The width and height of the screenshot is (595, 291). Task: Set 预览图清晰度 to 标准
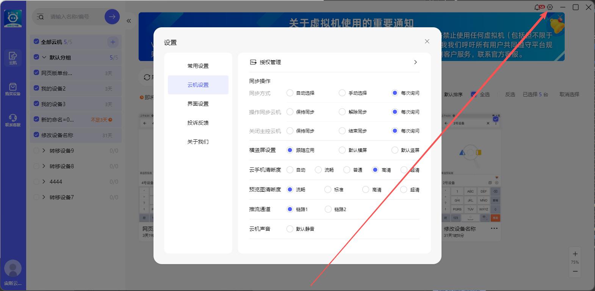328,189
